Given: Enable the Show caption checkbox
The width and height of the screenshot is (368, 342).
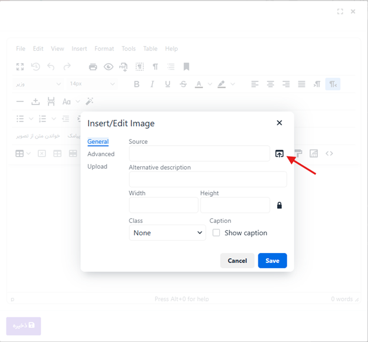Looking at the screenshot, I should point(216,233).
